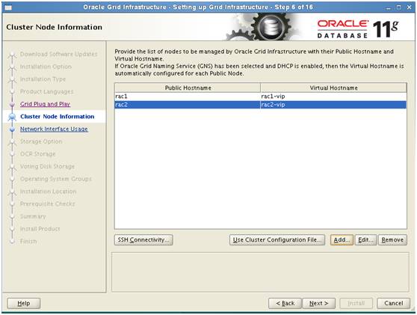Open Help for this installer step
This screenshot has width=417, height=315.
pyautogui.click(x=24, y=303)
